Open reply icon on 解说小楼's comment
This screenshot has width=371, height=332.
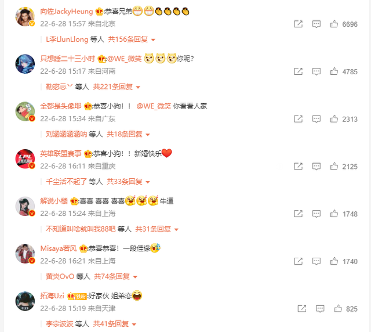[x=317, y=214]
